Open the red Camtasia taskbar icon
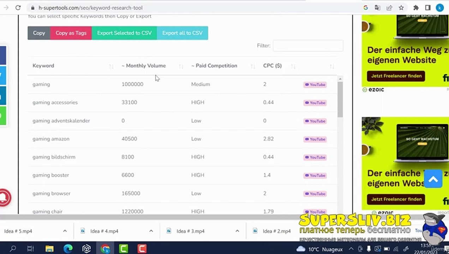 click(x=142, y=249)
